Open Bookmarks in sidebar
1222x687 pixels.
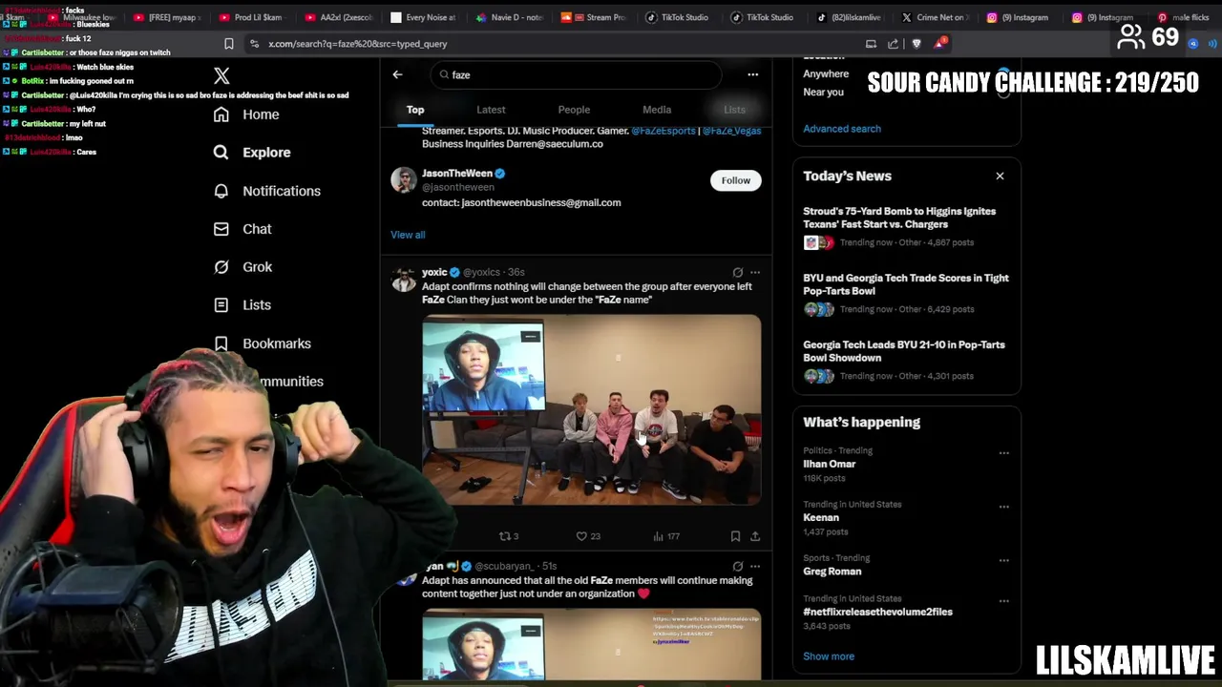(x=263, y=343)
